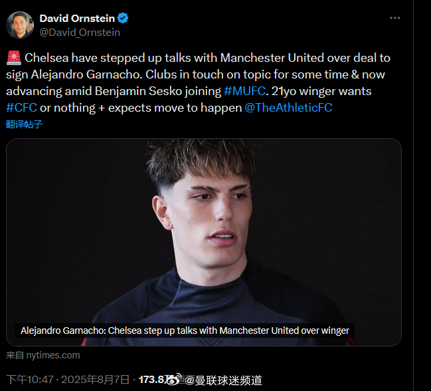This screenshot has height=391, width=431.
Task: Click the red siren emoji
Action: pyautogui.click(x=14, y=58)
